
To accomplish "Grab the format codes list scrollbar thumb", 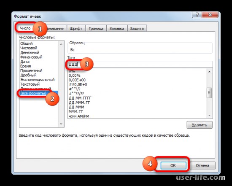I will (x=209, y=93).
